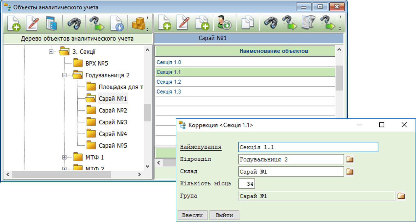The width and height of the screenshot is (416, 222).
Task: Click the 'Найменування' input field
Action: 308,147
